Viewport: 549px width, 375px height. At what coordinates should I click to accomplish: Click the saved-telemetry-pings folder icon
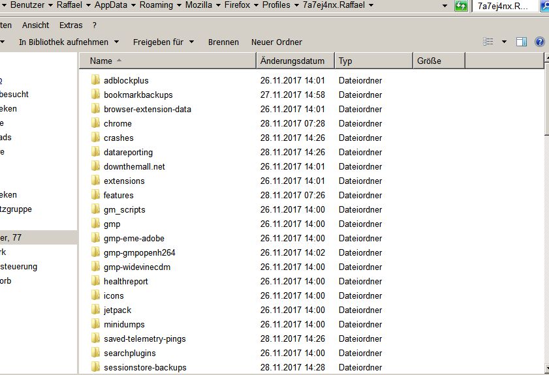(x=95, y=338)
